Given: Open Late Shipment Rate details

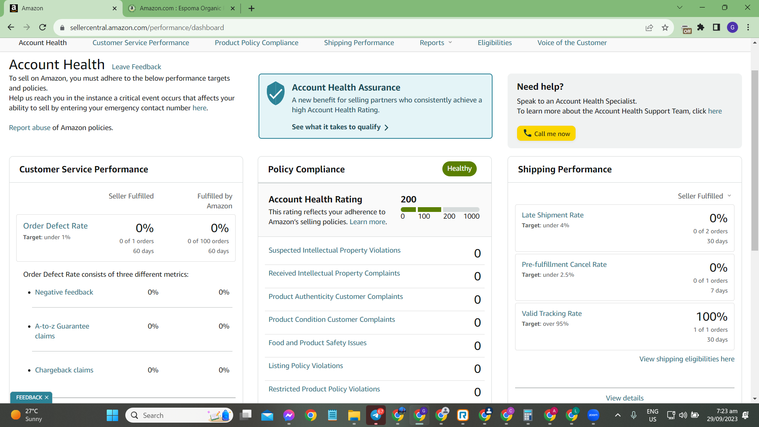Looking at the screenshot, I should coord(553,215).
